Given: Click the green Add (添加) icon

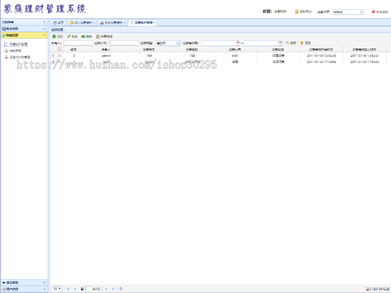Looking at the screenshot, I should click(x=54, y=37).
